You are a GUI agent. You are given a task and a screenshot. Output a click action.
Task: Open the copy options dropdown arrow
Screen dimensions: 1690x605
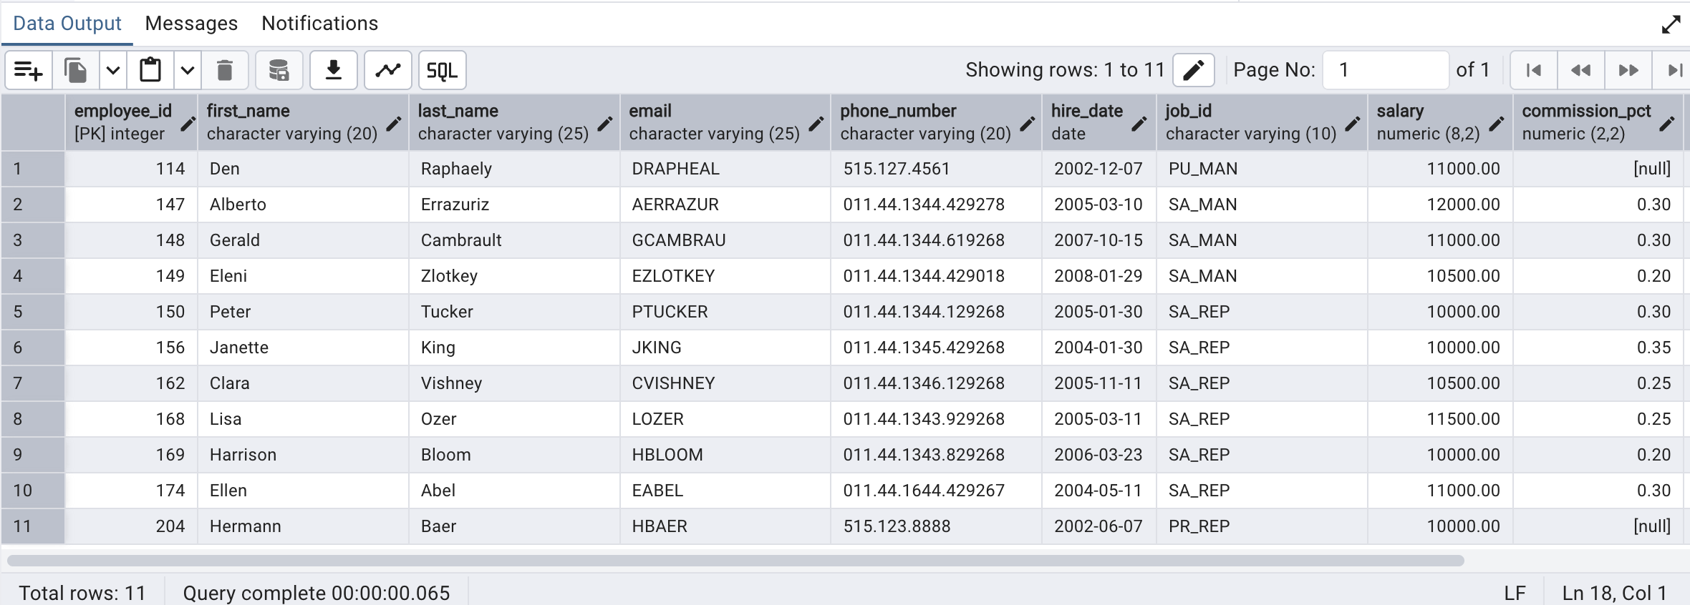tap(113, 70)
